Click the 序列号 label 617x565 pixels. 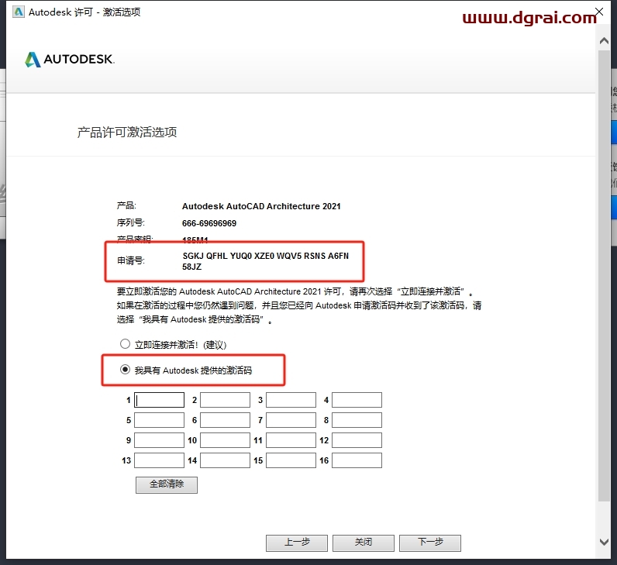pyautogui.click(x=131, y=222)
